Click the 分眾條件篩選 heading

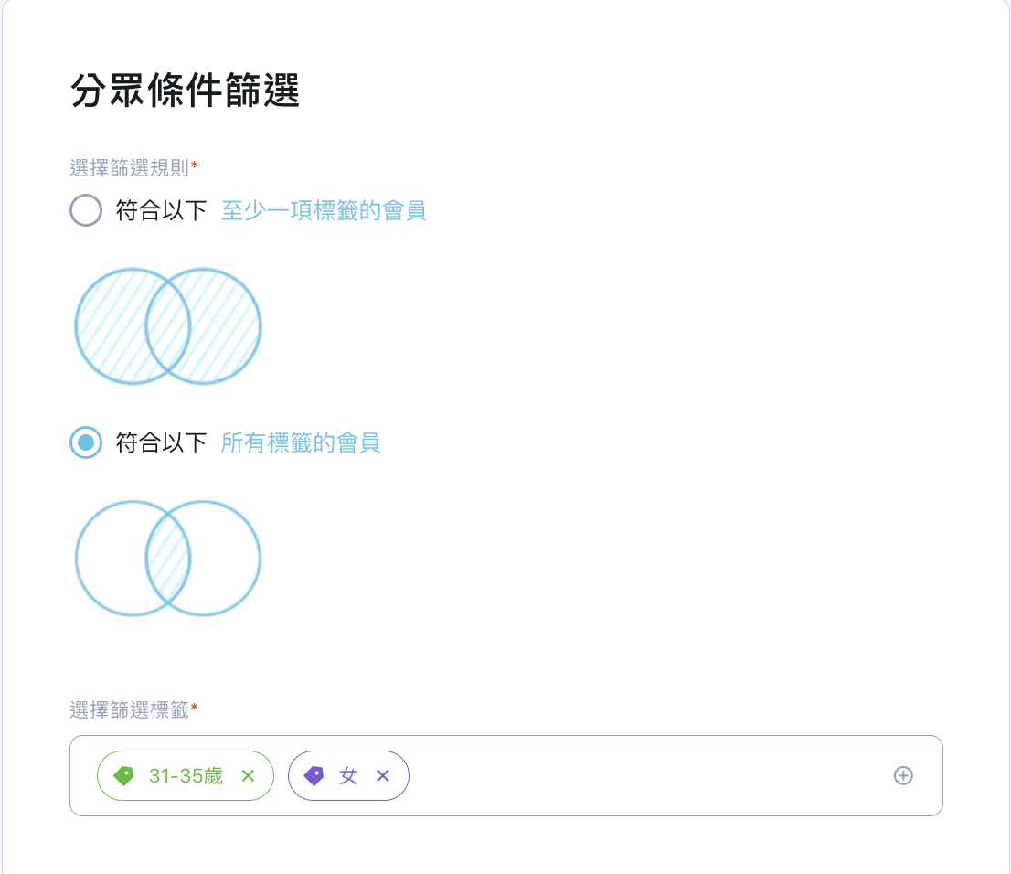click(x=185, y=90)
